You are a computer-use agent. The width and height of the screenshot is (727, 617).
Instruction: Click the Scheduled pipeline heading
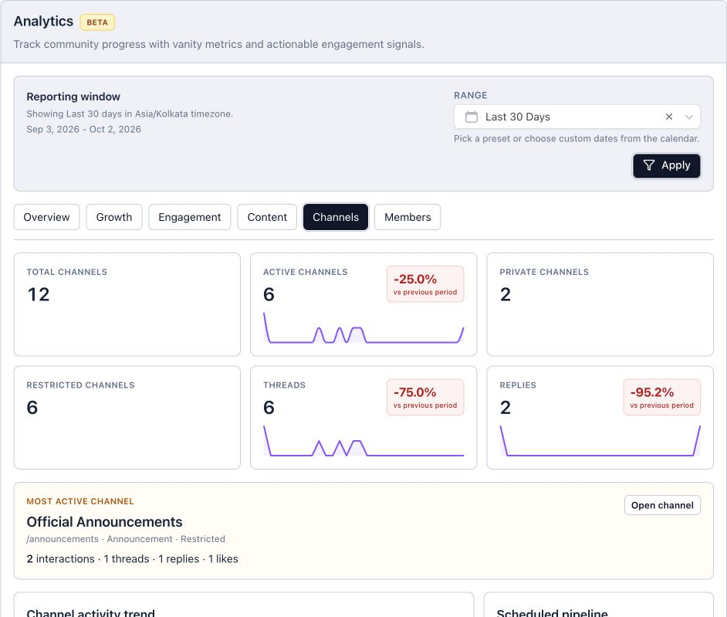pos(552,612)
